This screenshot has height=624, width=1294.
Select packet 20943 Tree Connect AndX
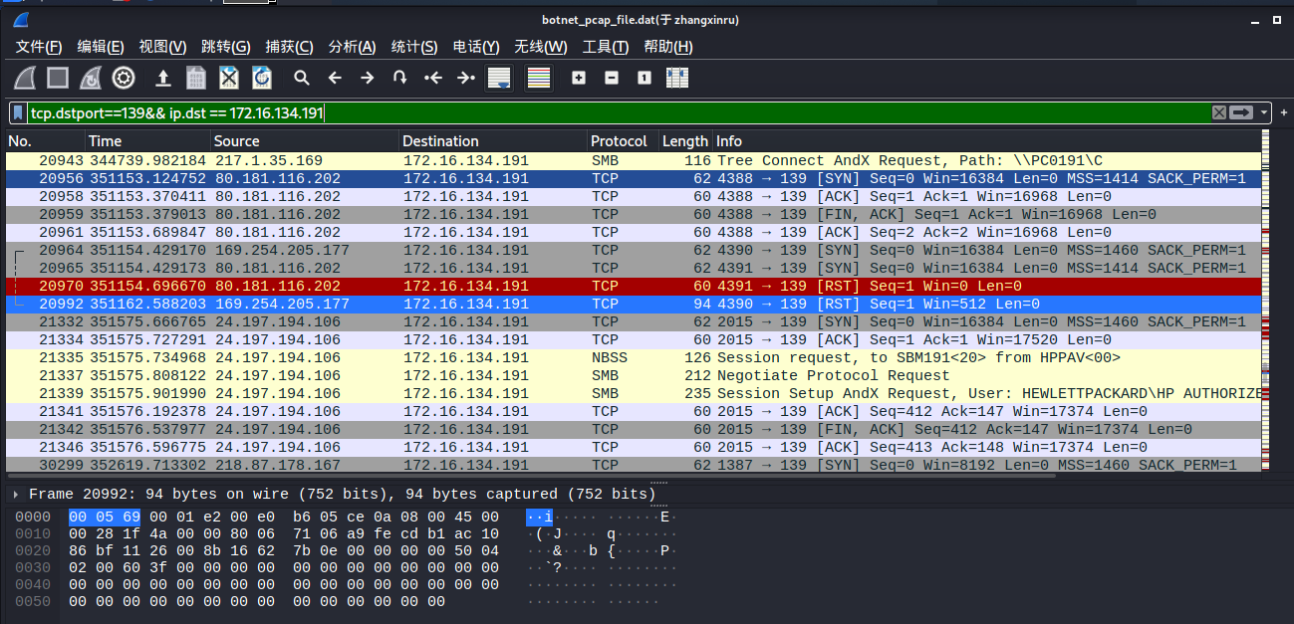tap(633, 160)
